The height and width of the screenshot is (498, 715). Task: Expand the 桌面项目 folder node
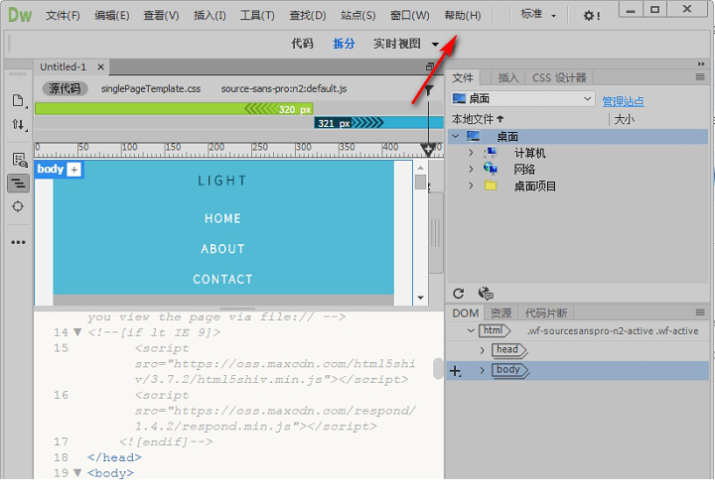[x=471, y=186]
